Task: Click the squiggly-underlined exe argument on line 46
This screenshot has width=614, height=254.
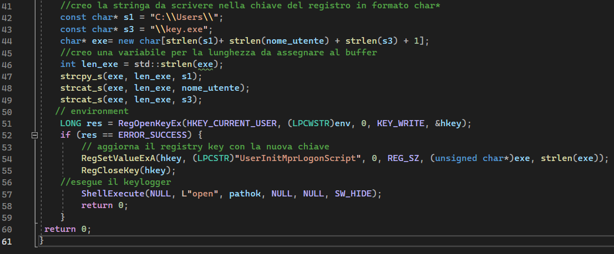Action: point(205,65)
